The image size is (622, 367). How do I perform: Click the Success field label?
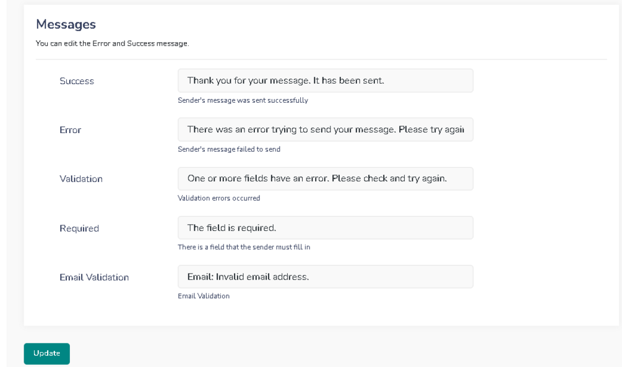(77, 81)
